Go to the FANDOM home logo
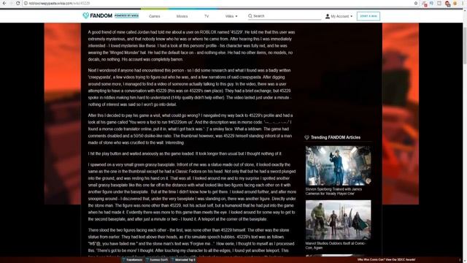Viewport: 467px width, 263px height. click(x=97, y=15)
